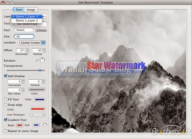Open the Line Thickness dropdown
This screenshot has width=192, height=139.
coord(38,115)
